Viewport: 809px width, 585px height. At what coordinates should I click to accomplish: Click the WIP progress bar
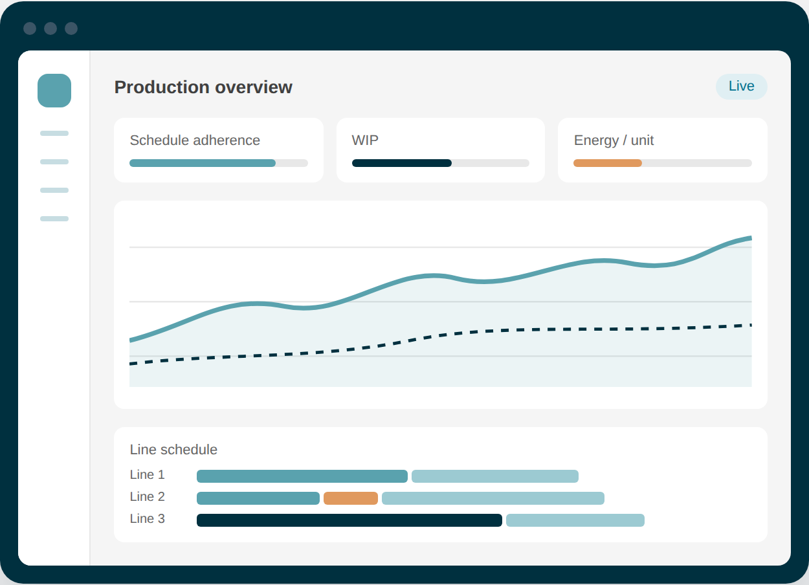[440, 163]
